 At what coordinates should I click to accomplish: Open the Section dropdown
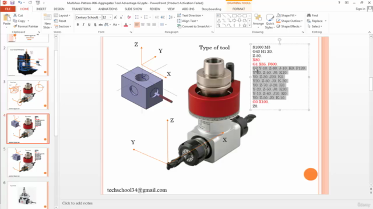click(x=62, y=26)
